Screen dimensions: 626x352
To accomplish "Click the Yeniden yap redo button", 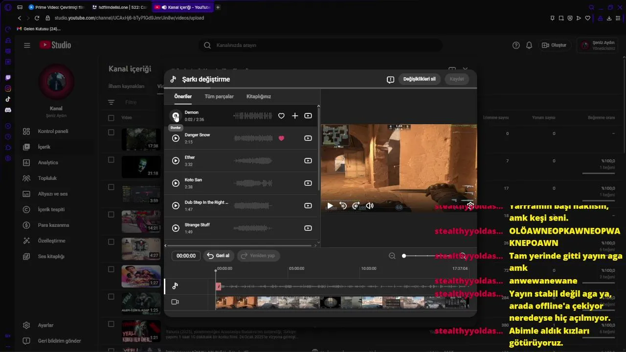I will pos(258,256).
